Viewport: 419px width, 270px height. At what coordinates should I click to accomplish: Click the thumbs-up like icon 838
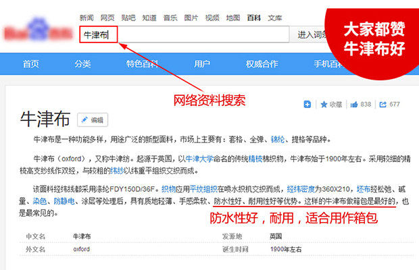click(354, 105)
